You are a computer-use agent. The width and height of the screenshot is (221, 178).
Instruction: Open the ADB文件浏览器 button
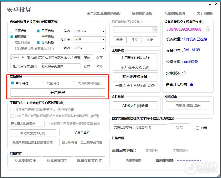tap(135, 106)
